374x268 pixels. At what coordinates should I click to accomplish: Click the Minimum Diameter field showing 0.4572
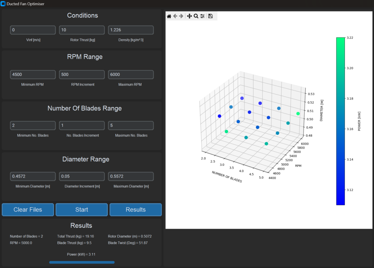[x=33, y=176]
